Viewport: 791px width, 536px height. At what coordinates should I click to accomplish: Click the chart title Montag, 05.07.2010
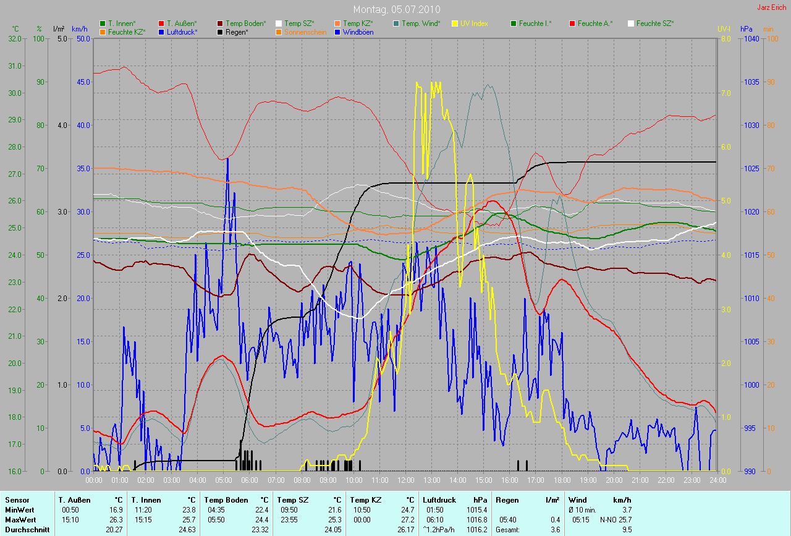[395, 9]
